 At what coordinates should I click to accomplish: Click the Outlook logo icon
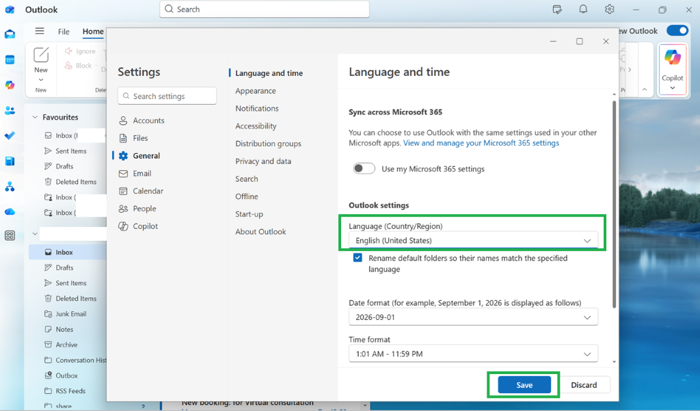coord(10,10)
